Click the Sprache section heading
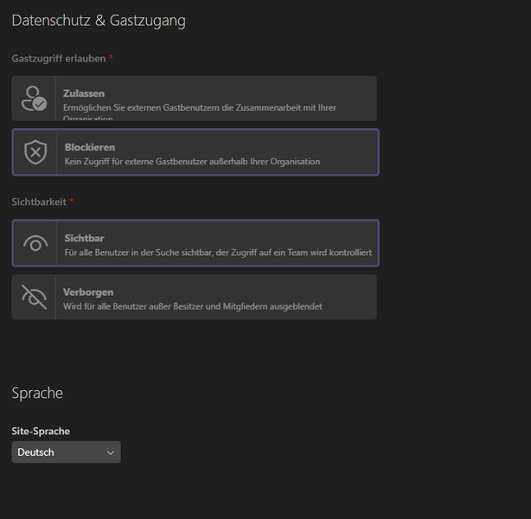531x519 pixels. pos(37,393)
